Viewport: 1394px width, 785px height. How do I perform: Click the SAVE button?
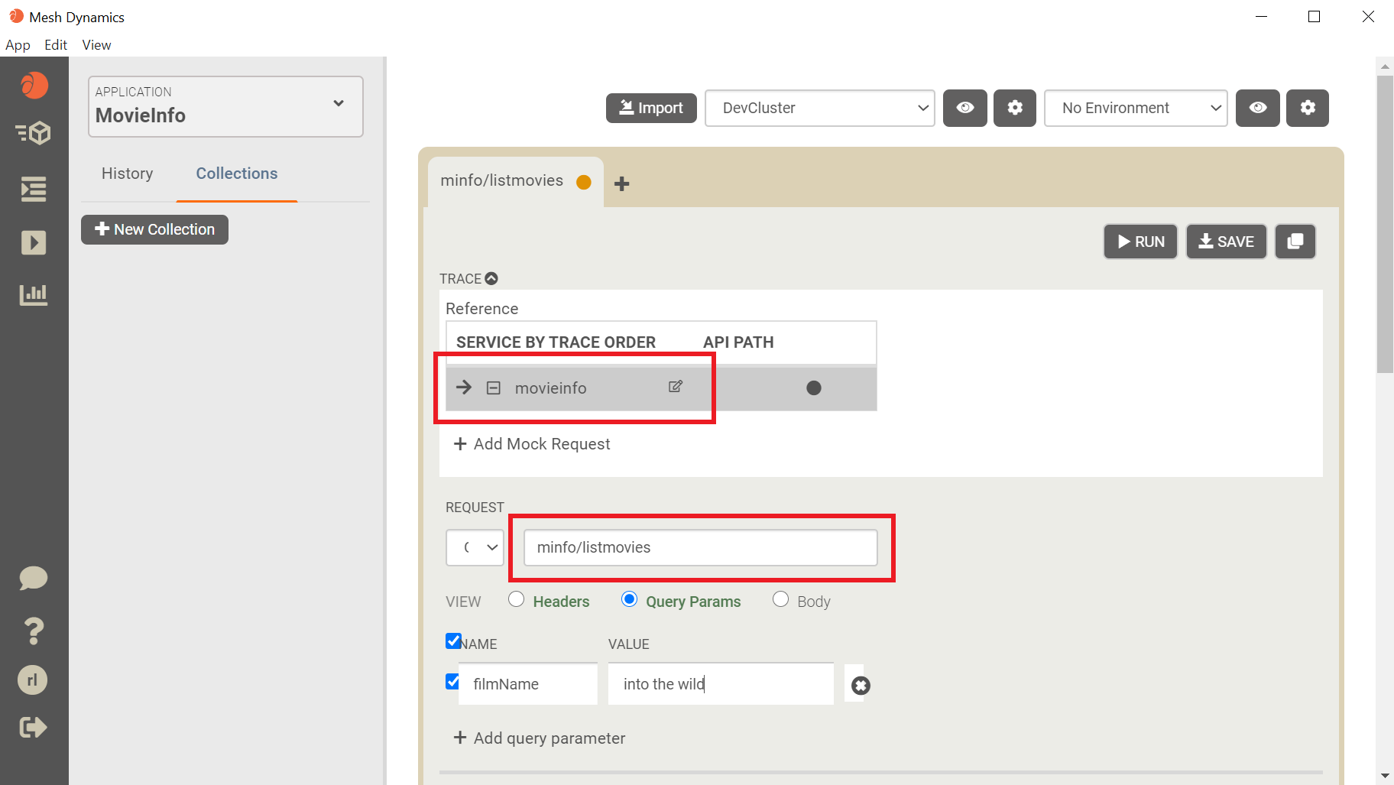click(x=1227, y=242)
